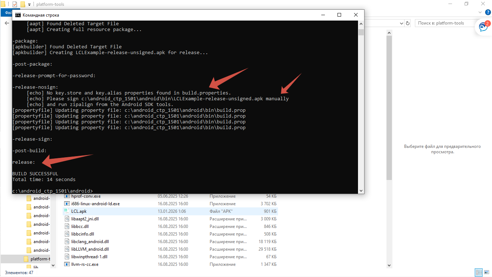The image size is (492, 277).
Task: Click the Properties checkmark icon in quick access
Action: [15, 4]
